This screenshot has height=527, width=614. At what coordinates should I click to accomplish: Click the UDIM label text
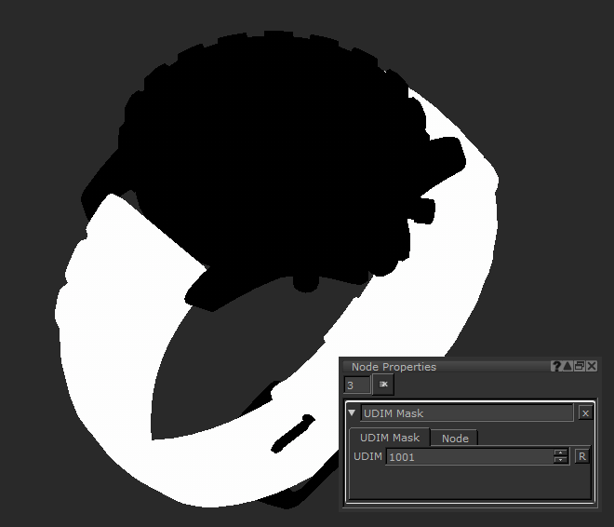coord(368,456)
